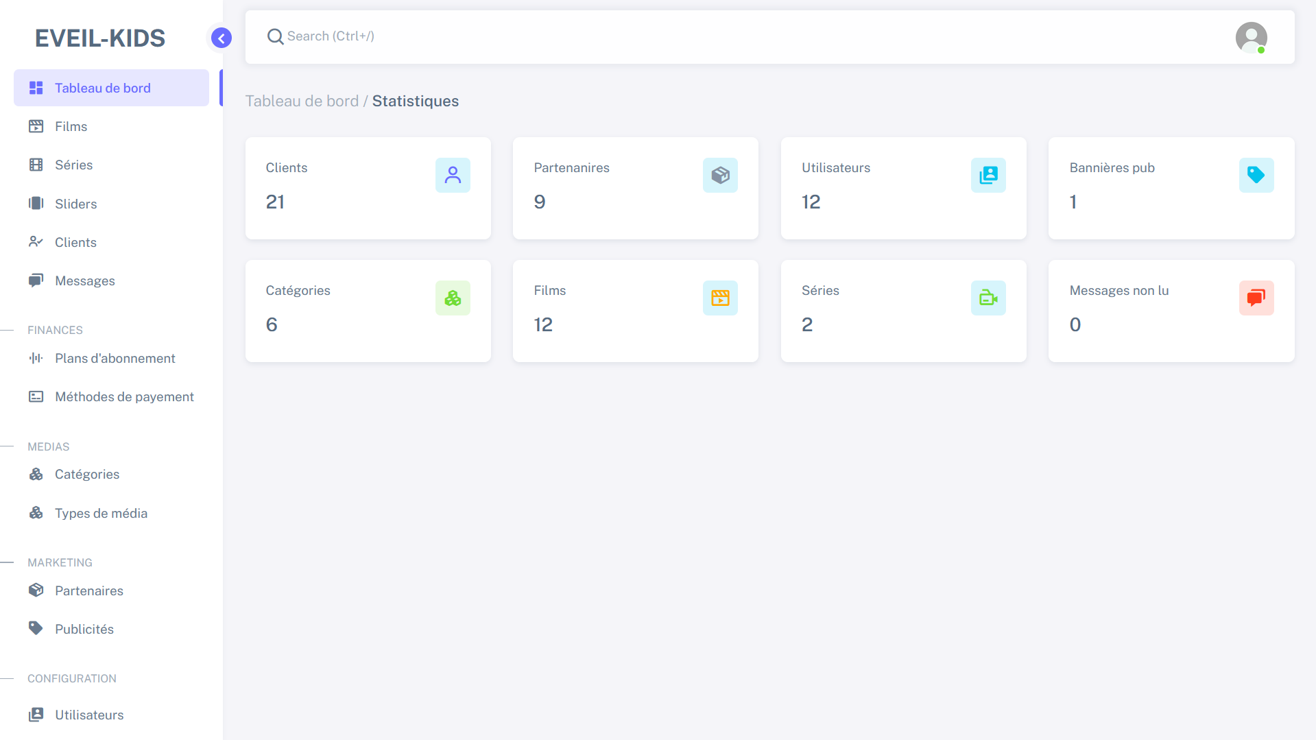Click the Partenanires card box icon

tap(720, 175)
